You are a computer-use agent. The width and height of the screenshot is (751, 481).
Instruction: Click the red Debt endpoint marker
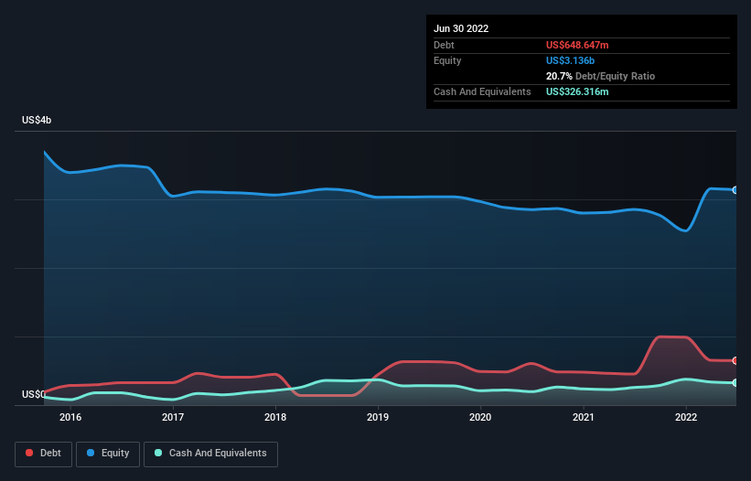click(735, 360)
